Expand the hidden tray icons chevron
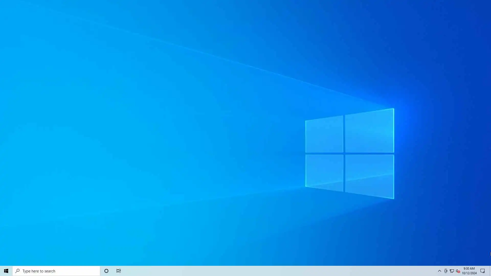 click(440, 271)
